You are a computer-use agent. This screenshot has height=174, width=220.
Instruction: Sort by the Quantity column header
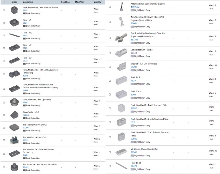tap(97, 2)
